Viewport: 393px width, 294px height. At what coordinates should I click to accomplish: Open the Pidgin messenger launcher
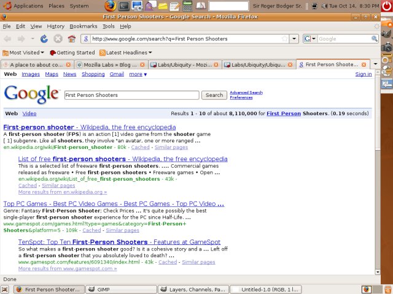[x=150, y=6]
